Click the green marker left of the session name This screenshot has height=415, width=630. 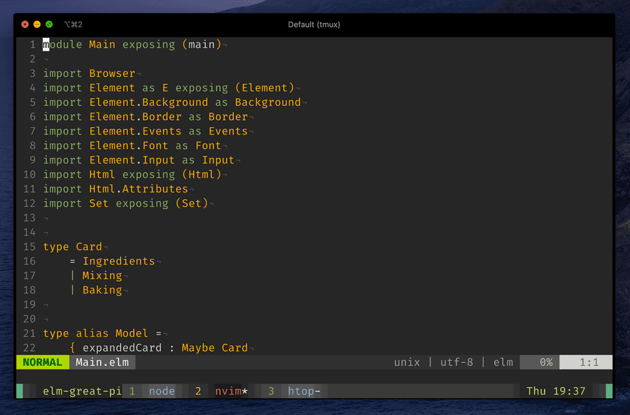coord(20,391)
